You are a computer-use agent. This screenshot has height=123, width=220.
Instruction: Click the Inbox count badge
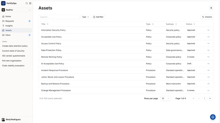30,35
